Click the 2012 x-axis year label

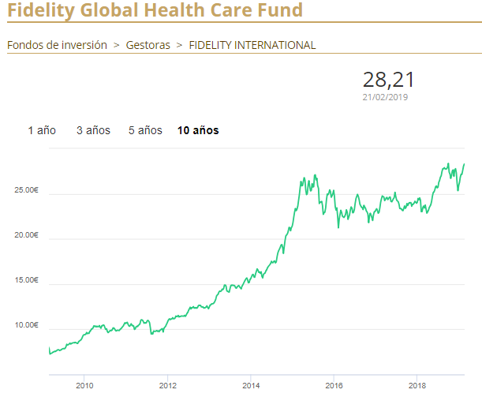coord(167,386)
